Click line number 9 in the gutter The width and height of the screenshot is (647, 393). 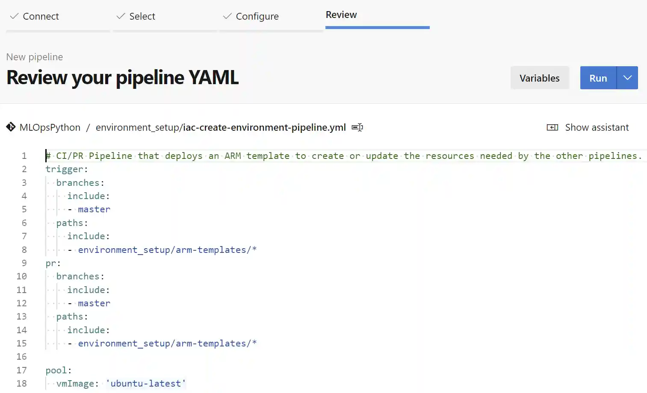coord(24,263)
